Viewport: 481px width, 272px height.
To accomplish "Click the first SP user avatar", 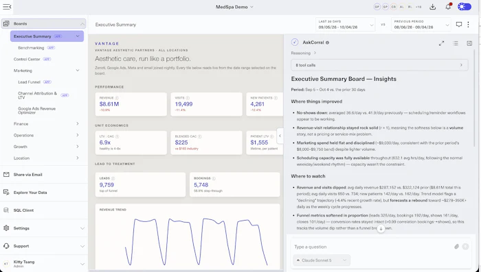I will pos(377,7).
